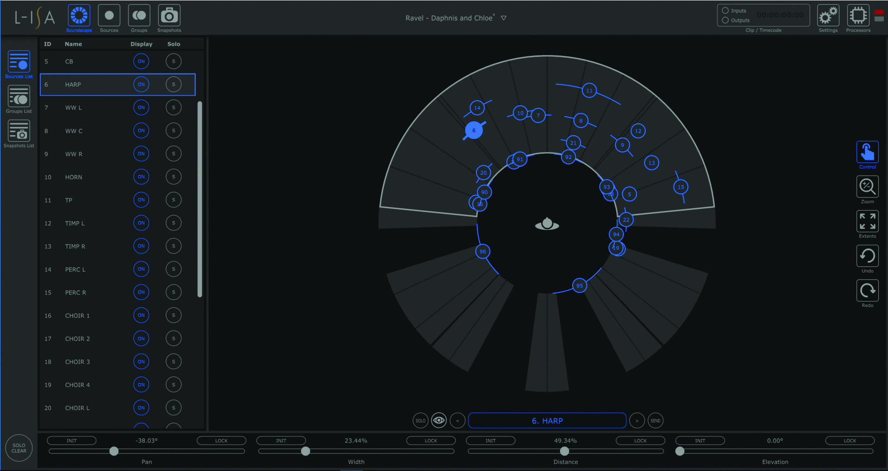Image resolution: width=888 pixels, height=471 pixels.
Task: Open the Snapshots List sidebar icon
Action: click(x=19, y=132)
